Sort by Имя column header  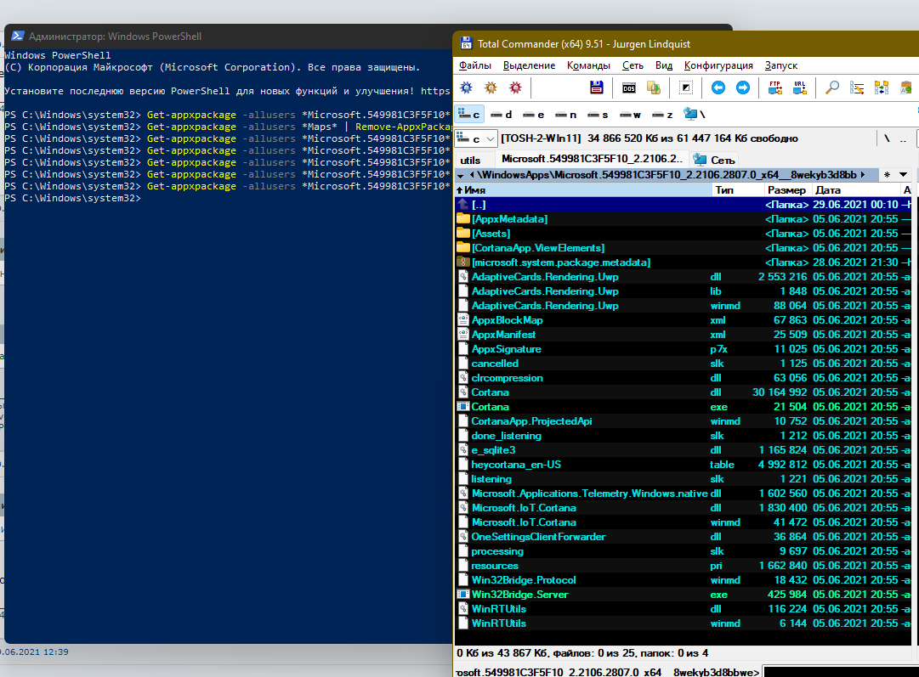pyautogui.click(x=584, y=189)
